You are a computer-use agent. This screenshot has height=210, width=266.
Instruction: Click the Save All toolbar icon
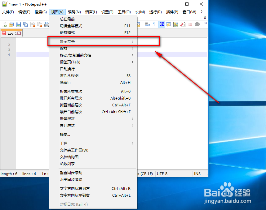pos(25,24)
